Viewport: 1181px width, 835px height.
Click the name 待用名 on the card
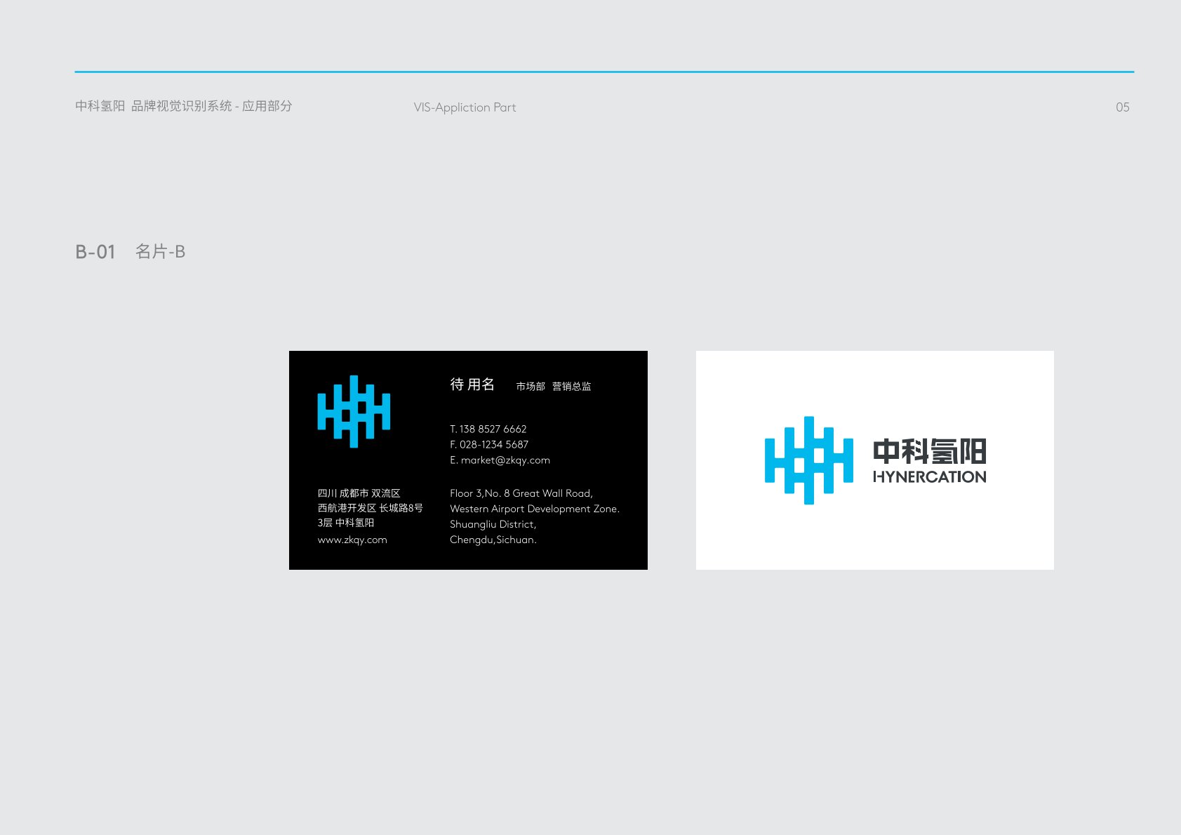tap(472, 385)
